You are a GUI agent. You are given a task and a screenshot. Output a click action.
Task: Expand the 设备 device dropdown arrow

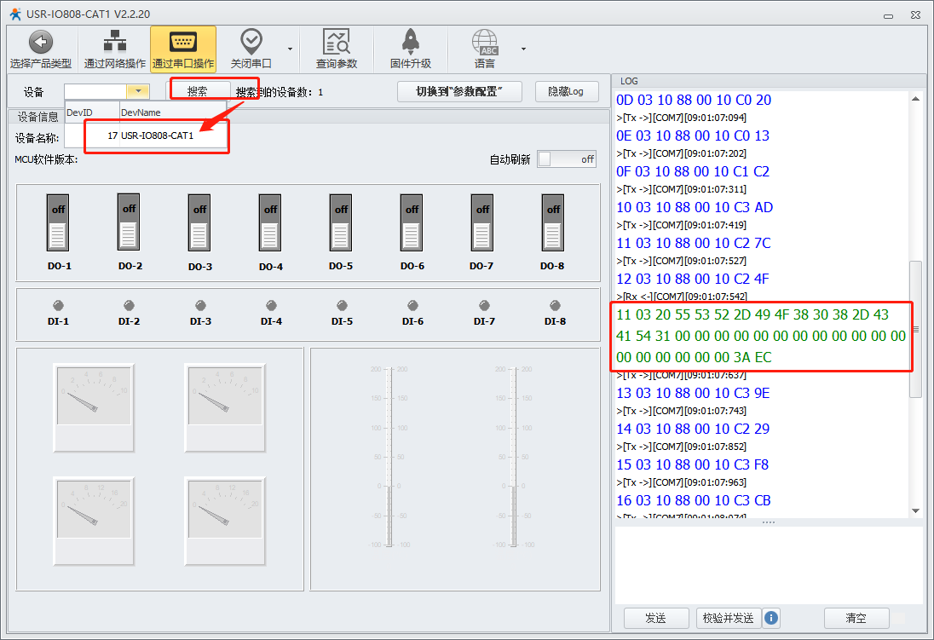pyautogui.click(x=137, y=91)
